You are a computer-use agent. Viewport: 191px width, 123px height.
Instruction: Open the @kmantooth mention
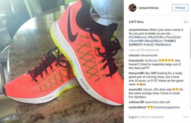tap(149, 55)
